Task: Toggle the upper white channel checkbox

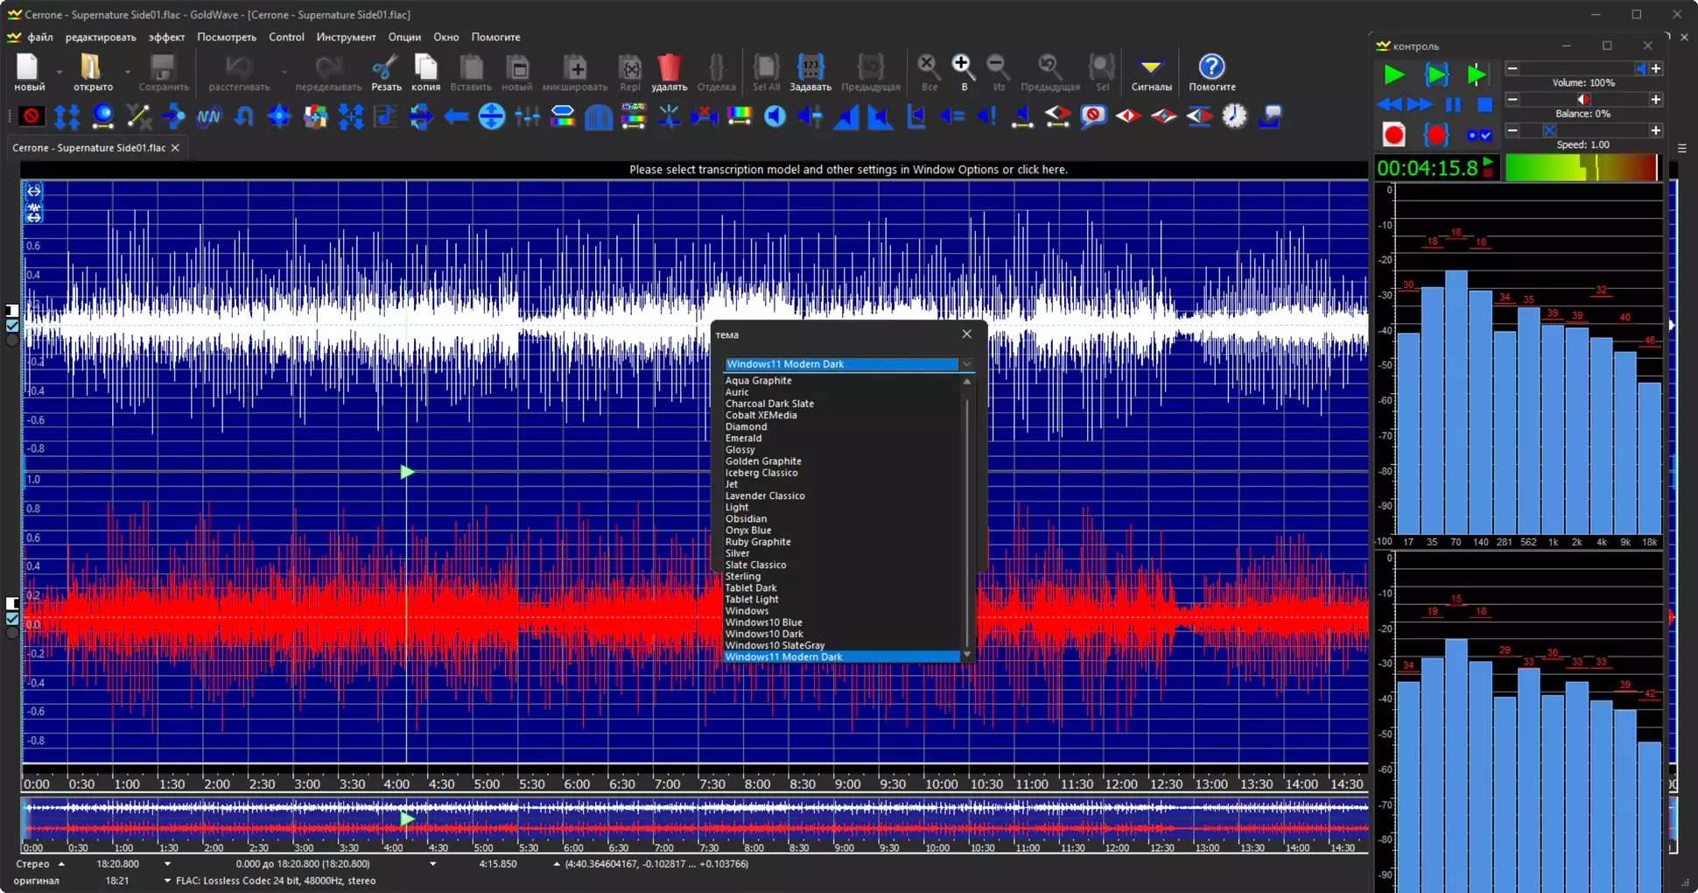Action: (x=12, y=326)
